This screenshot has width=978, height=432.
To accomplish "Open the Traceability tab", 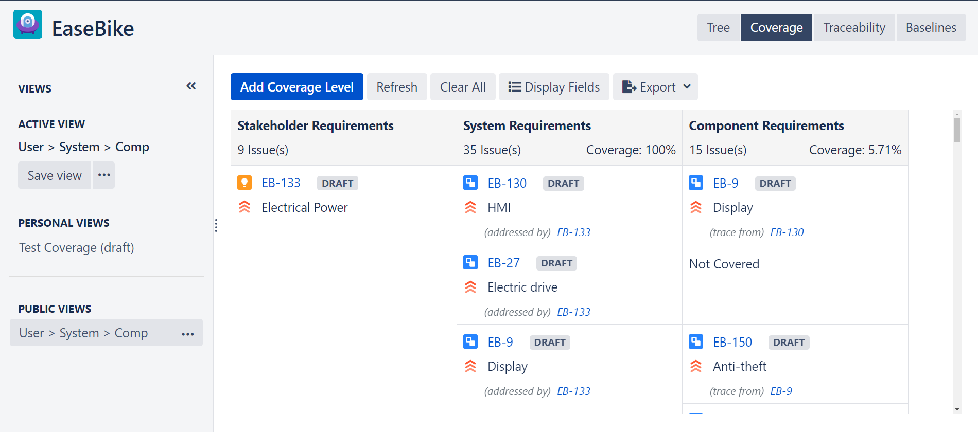I will click(x=854, y=27).
